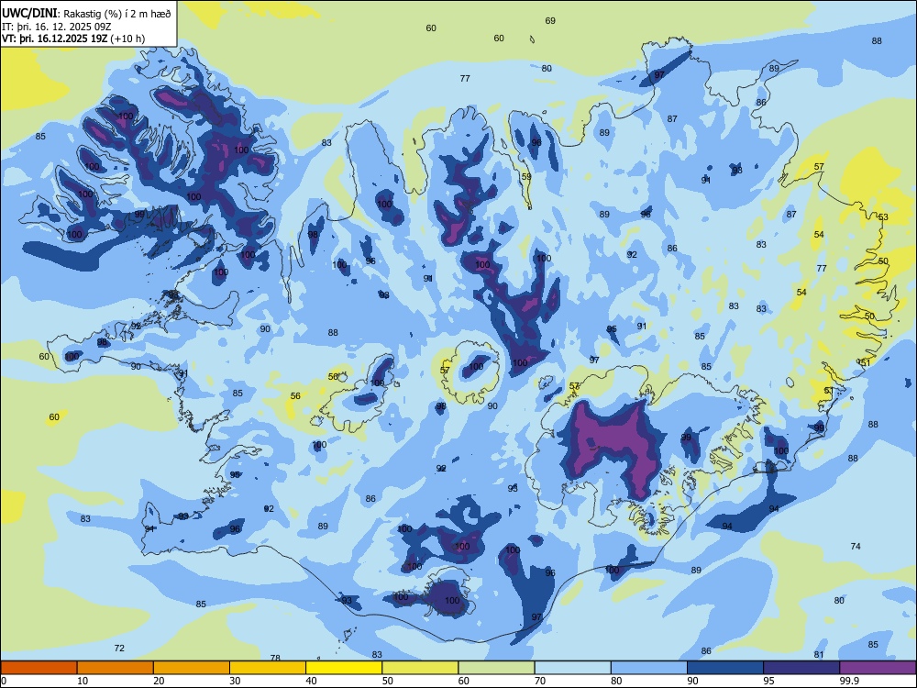
Task: Click the '78' humidity value on the map
Action: [x=275, y=658]
